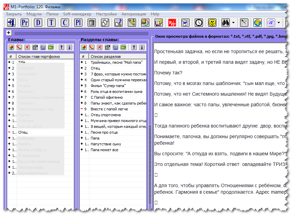Click the line starting Почему так? in viewer
294x217 pixels.
168,73
